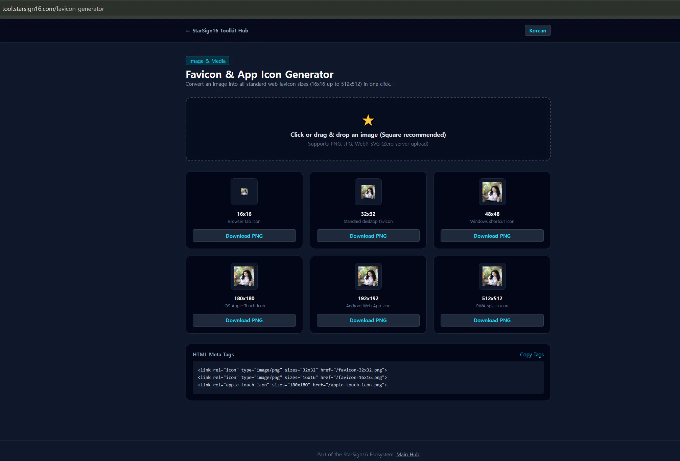Open the Image & Media category tag
This screenshot has height=461, width=680.
pos(207,61)
